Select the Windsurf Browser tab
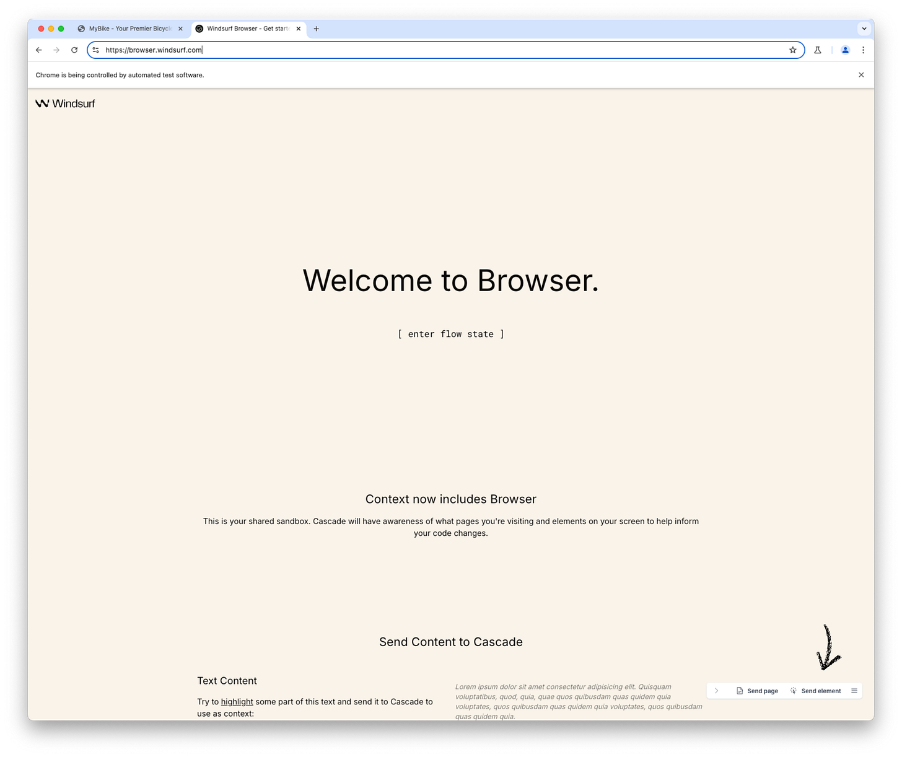Image resolution: width=902 pixels, height=757 pixels. tap(248, 28)
